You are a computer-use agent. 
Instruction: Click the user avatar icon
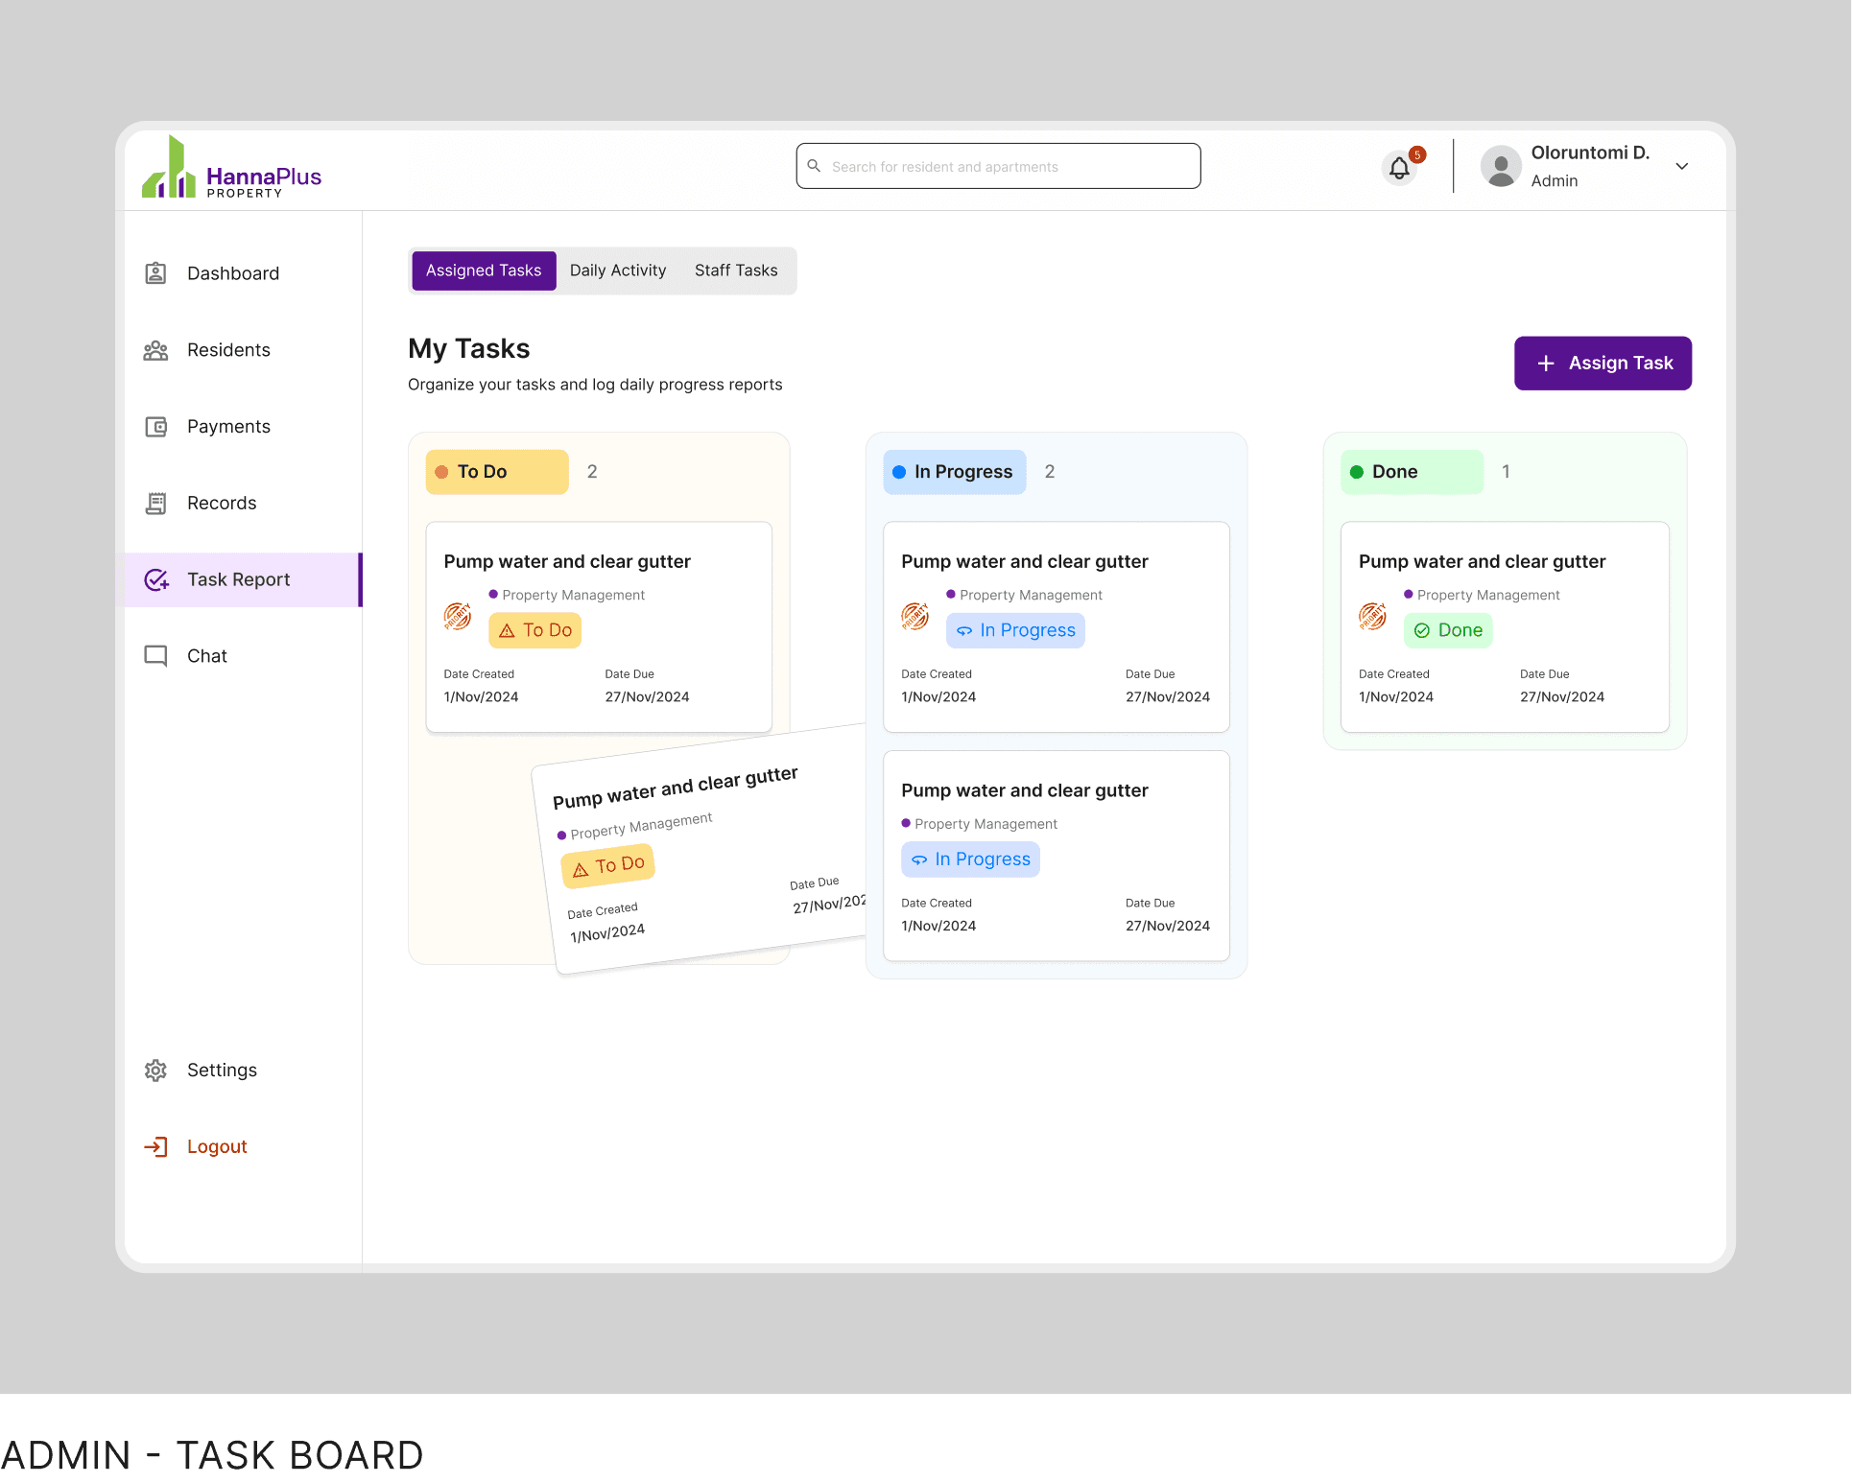1501,167
